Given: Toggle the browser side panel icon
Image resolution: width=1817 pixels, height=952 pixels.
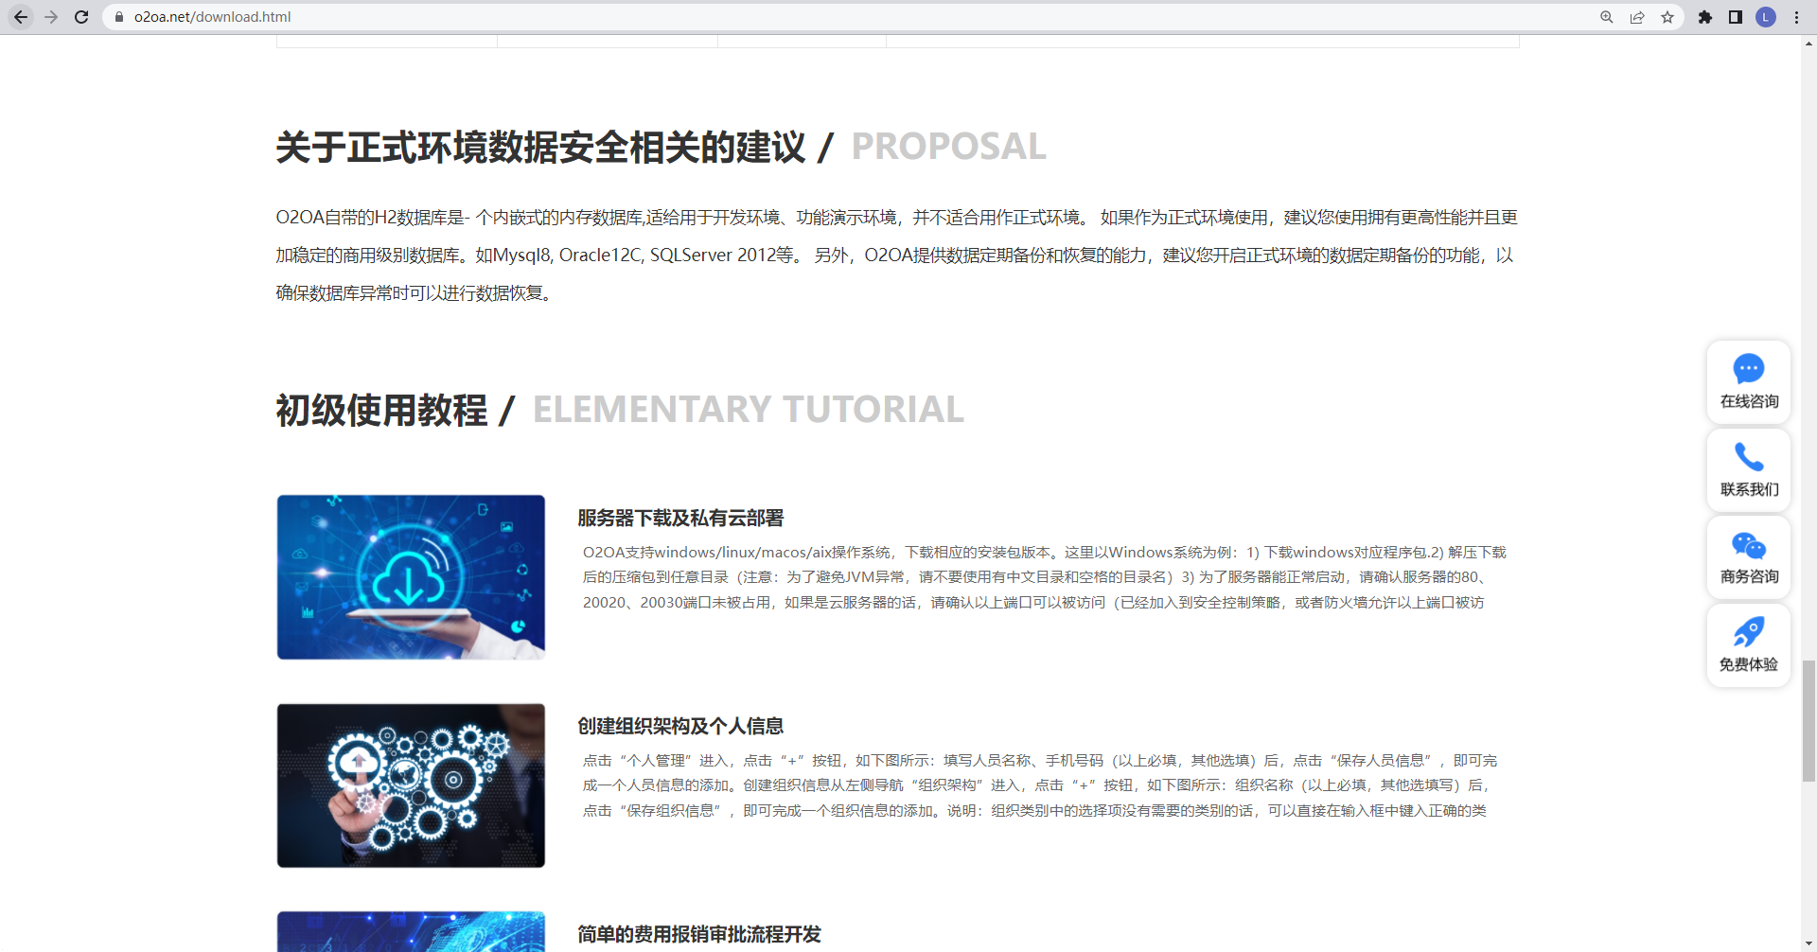Looking at the screenshot, I should (1736, 17).
